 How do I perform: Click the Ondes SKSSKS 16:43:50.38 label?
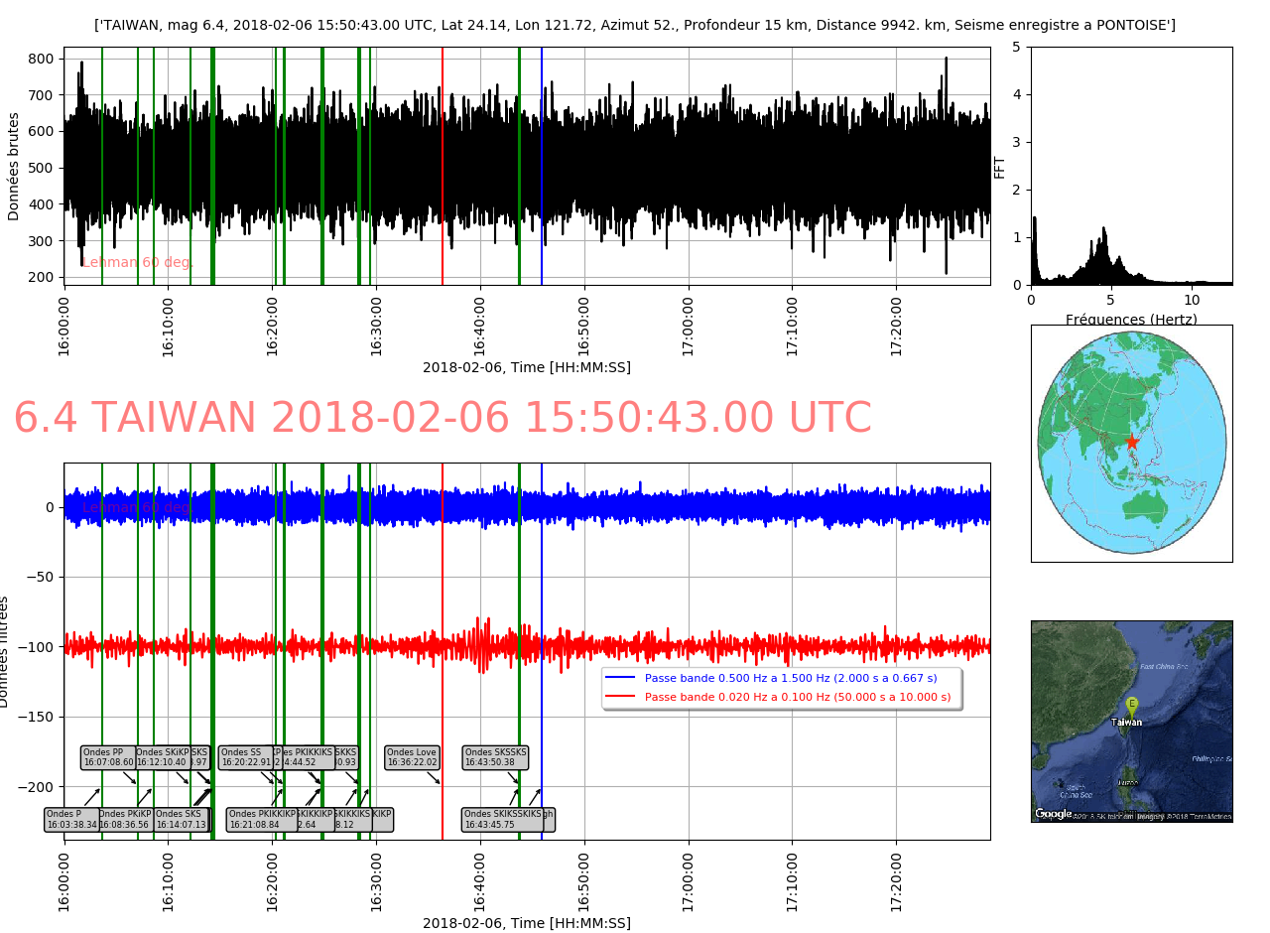495,757
